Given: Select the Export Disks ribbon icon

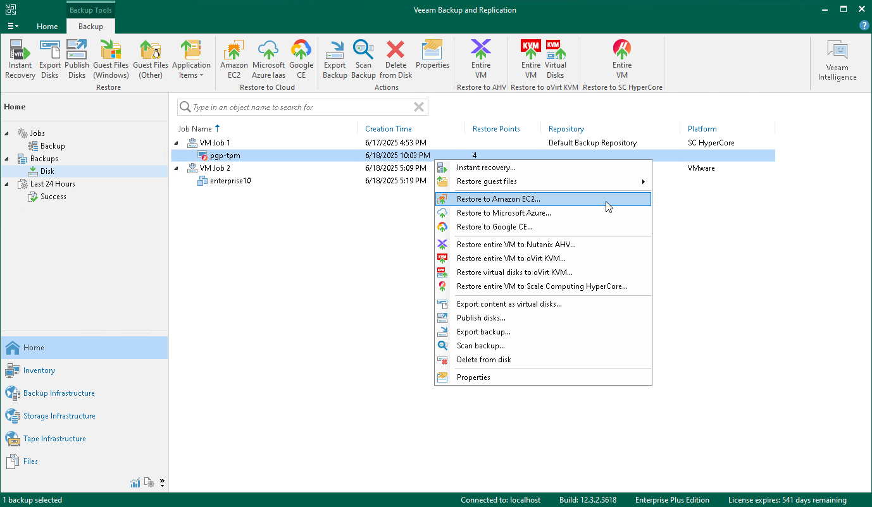Looking at the screenshot, I should (x=50, y=59).
